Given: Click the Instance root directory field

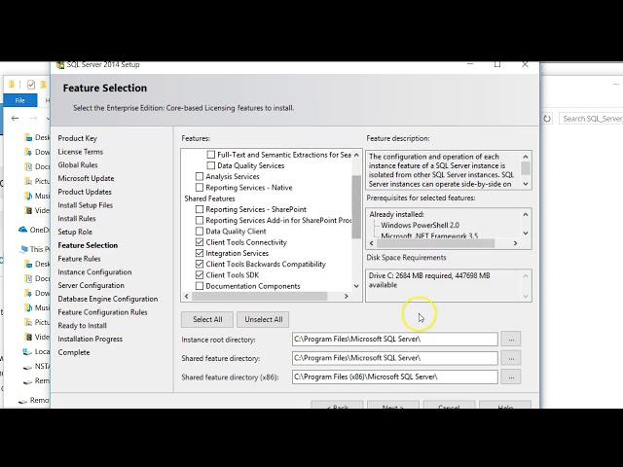Looking at the screenshot, I should click(395, 340).
